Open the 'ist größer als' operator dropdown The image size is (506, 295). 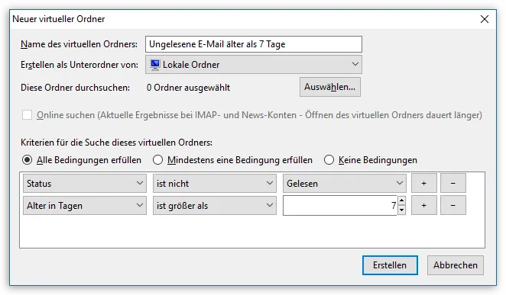coord(215,206)
